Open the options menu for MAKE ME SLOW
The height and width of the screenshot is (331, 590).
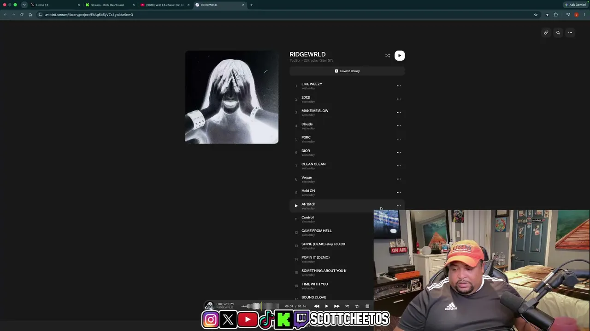399,112
